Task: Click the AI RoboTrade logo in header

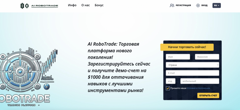Action: 39,6
